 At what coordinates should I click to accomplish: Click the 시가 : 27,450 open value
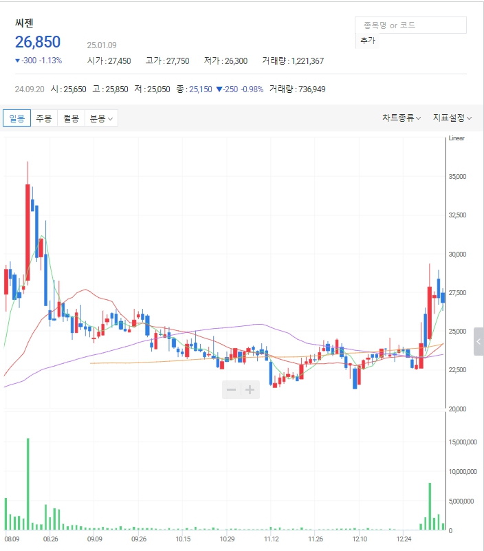pos(109,61)
